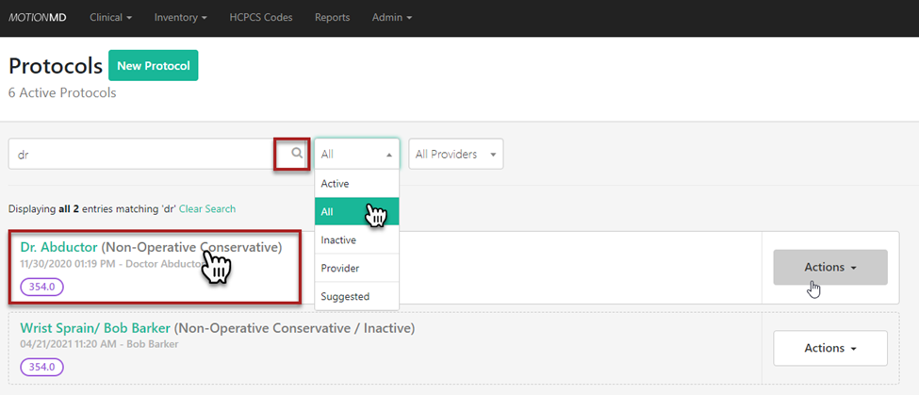
Task: Open the Inventory menu
Action: 180,18
